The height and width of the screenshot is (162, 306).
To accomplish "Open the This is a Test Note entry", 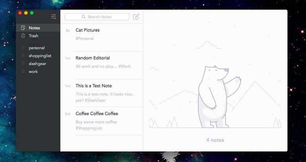I will (102, 93).
